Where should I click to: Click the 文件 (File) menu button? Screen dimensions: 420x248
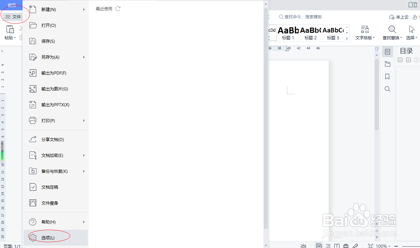[13, 17]
